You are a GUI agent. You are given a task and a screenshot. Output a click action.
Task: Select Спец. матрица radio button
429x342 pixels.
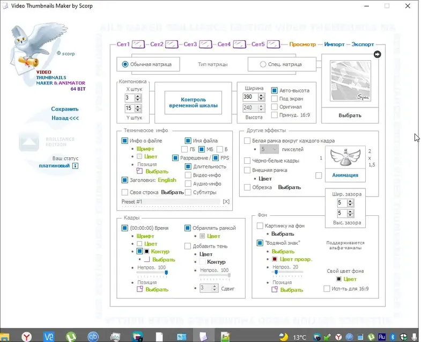click(263, 64)
